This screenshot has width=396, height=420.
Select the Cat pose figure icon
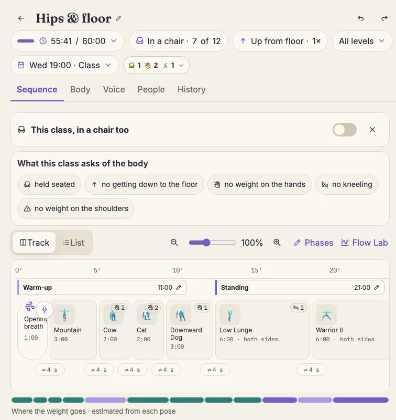tap(147, 315)
